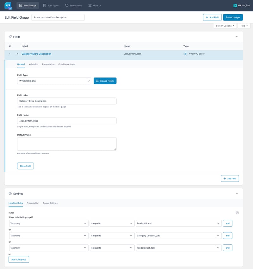Screen dimensions: 253x269
Task: Click the Field Name input box
Action: click(67, 121)
